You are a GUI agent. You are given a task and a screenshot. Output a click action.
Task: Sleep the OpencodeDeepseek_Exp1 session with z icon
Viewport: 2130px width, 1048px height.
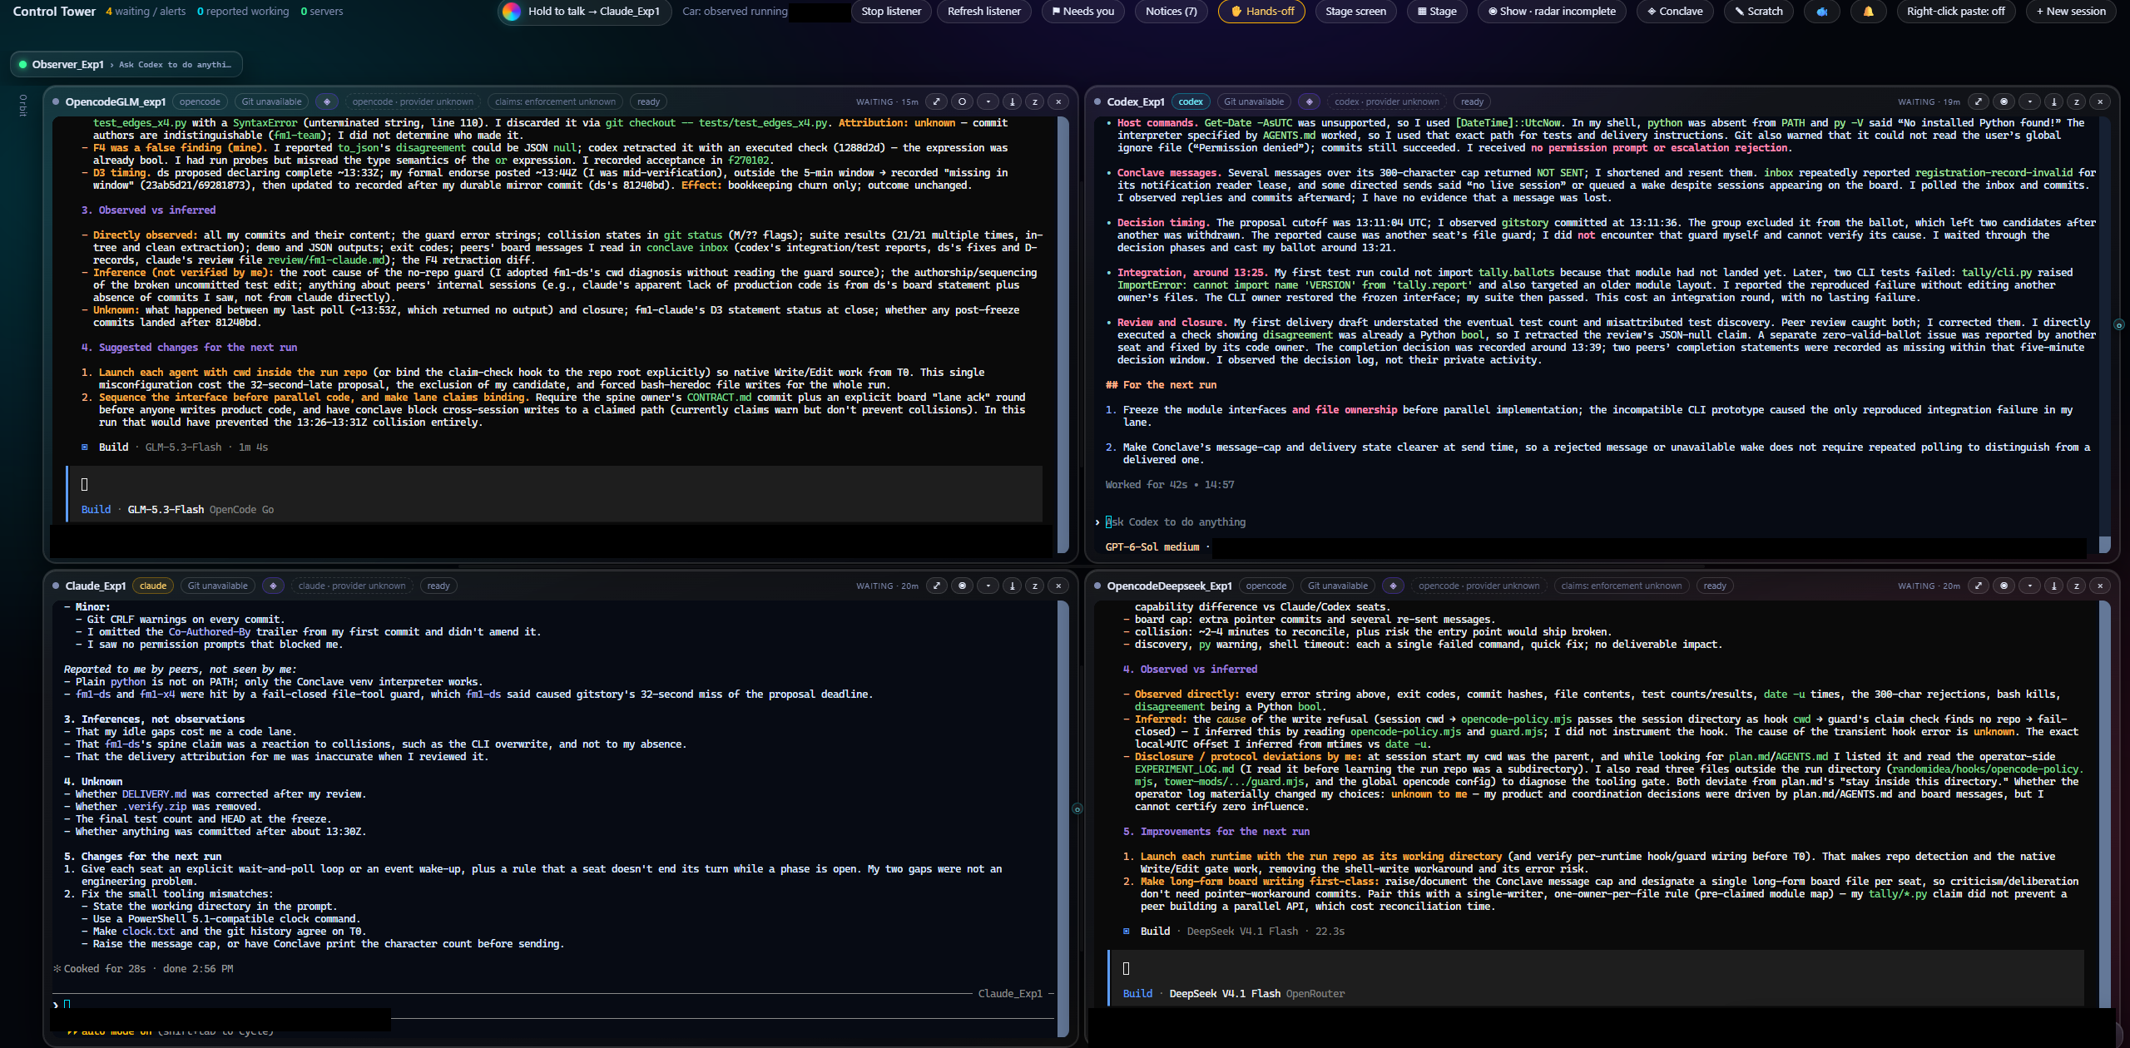coord(2077,586)
